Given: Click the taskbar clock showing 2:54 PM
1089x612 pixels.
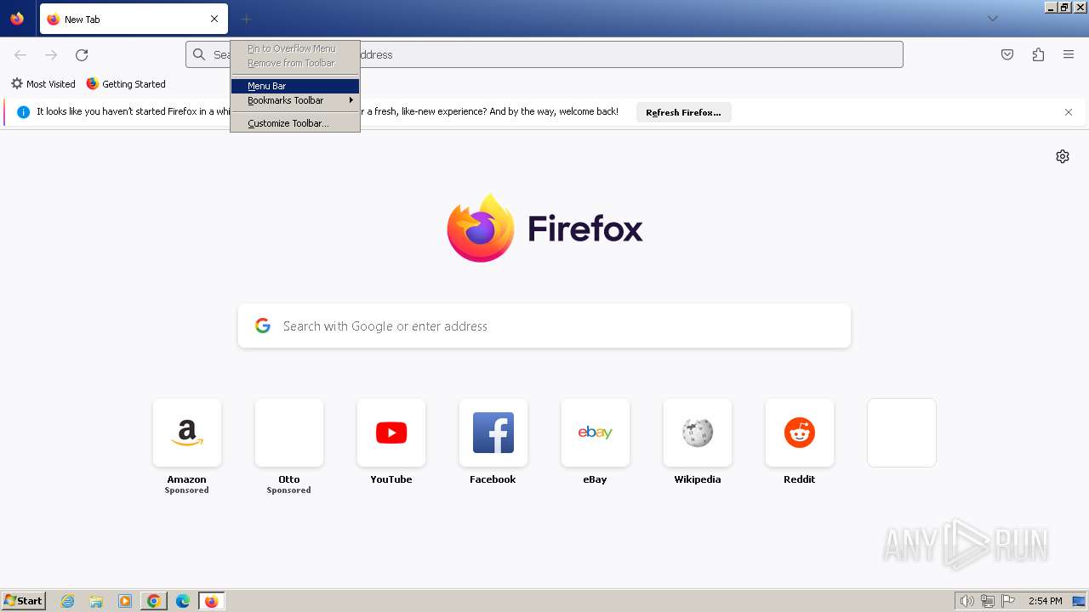Looking at the screenshot, I should point(1045,601).
